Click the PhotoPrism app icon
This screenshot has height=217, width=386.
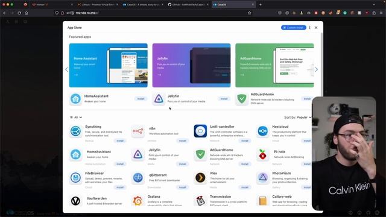click(x=263, y=178)
